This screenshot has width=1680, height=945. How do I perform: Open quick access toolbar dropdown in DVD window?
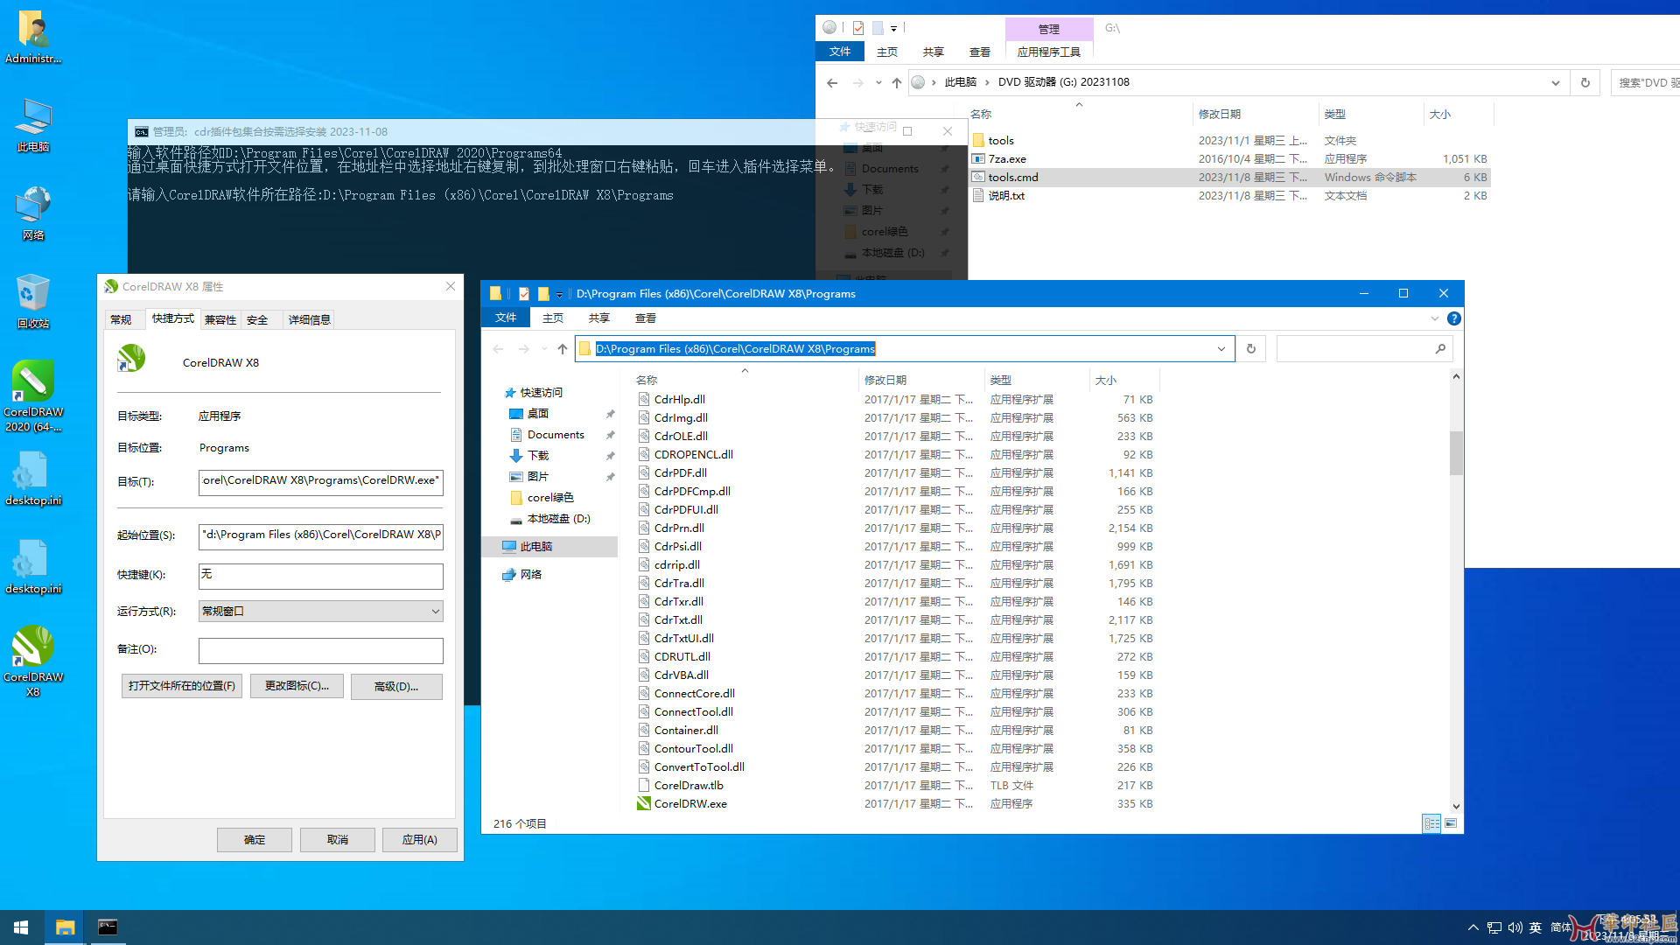(x=893, y=29)
